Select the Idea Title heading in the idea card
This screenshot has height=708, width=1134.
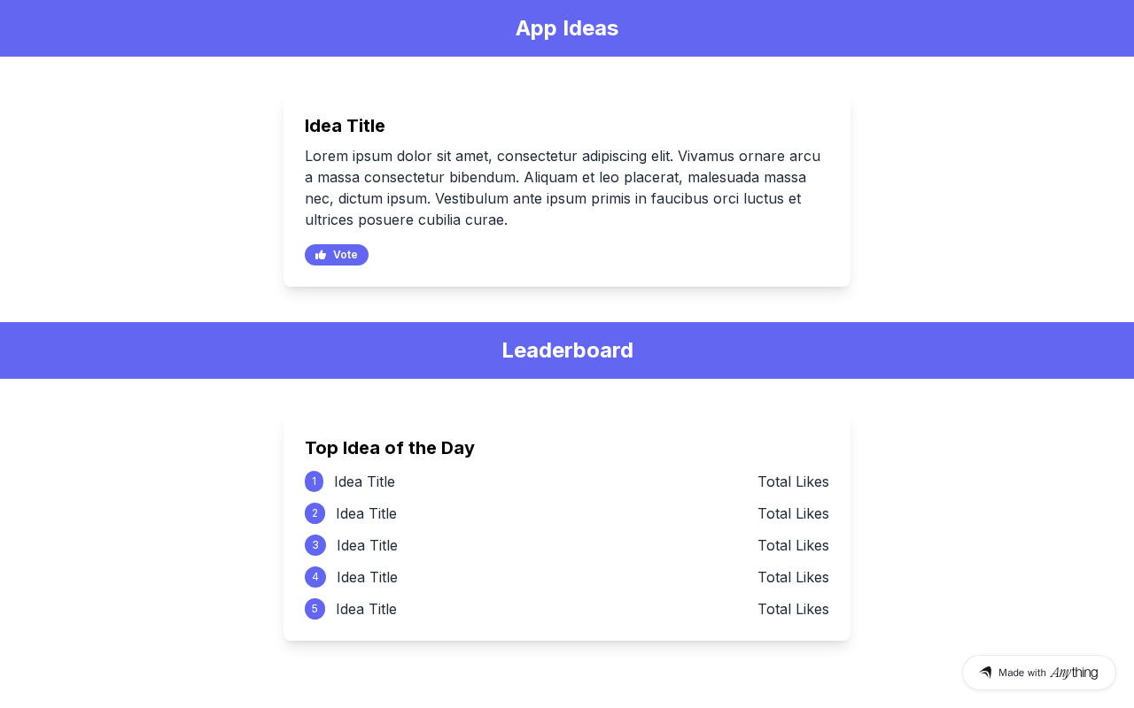point(345,126)
